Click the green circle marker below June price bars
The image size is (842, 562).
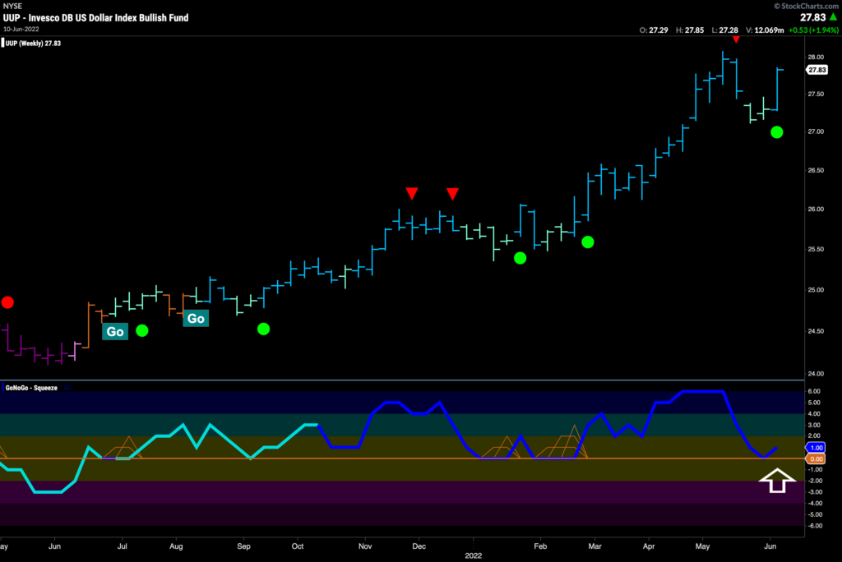(x=776, y=132)
